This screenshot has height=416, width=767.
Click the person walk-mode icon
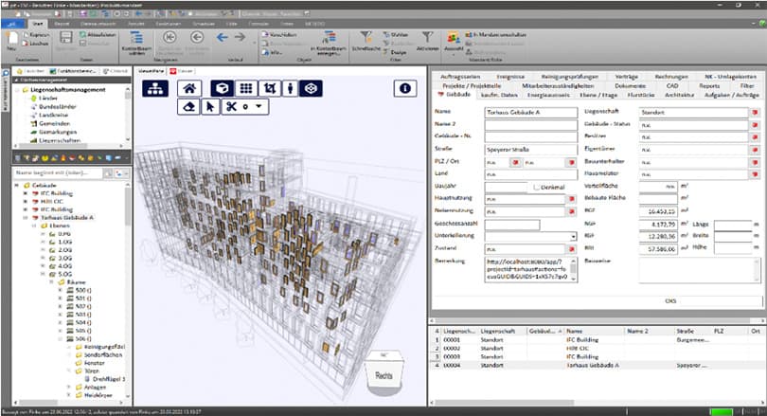[x=290, y=87]
